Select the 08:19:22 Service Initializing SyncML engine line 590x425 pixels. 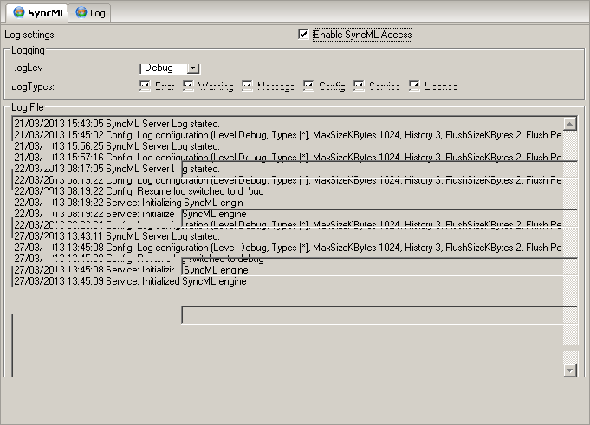pos(128,203)
